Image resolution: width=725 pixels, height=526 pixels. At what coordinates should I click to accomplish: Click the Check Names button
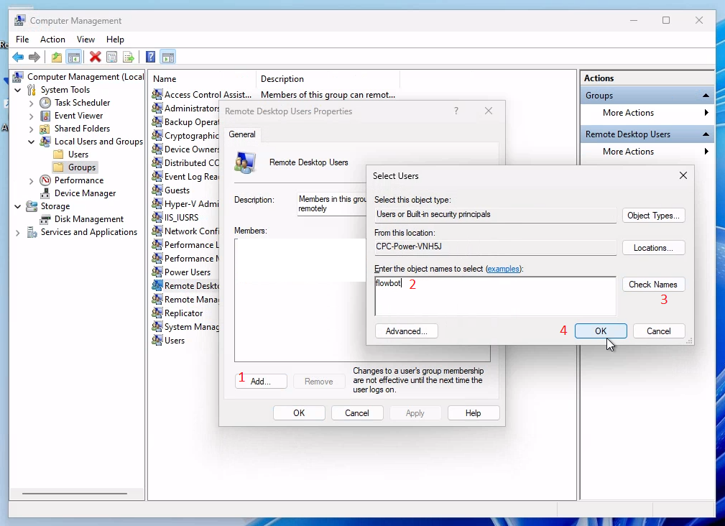[x=653, y=284]
